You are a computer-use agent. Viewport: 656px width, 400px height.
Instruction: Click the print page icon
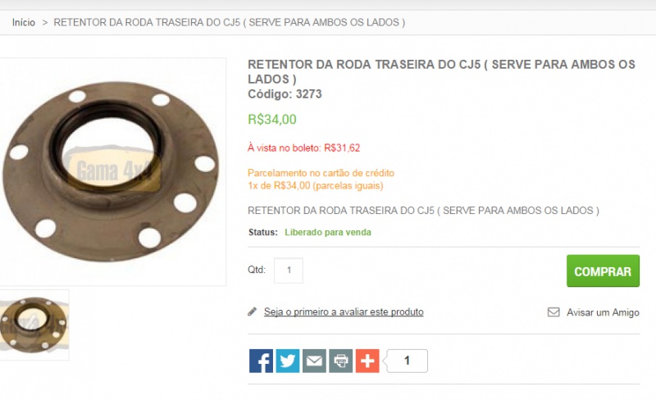pos(341,361)
